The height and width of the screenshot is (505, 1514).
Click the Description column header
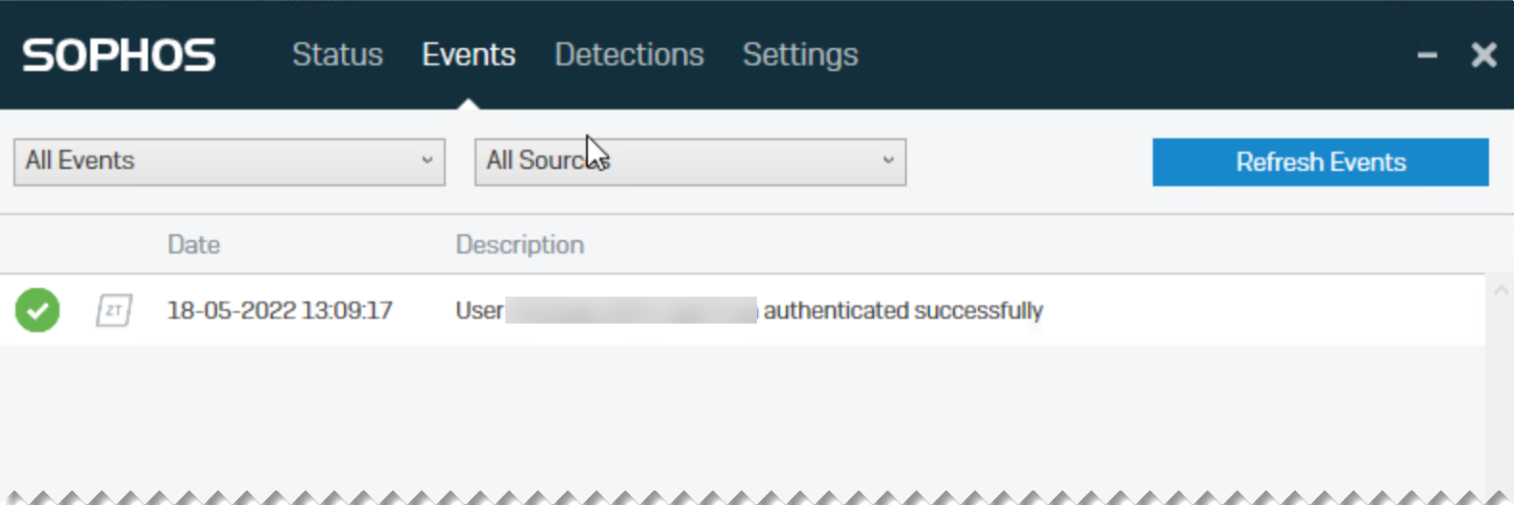coord(520,245)
